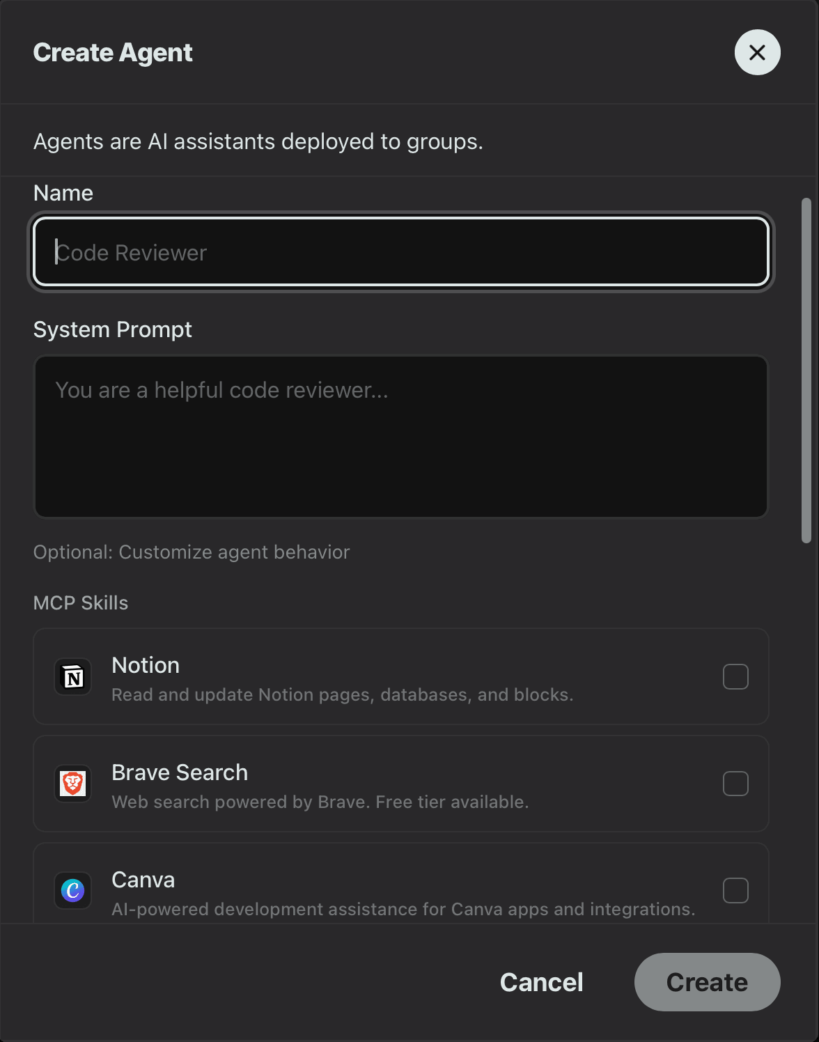Click the Brave Search lion icon
Image resolution: width=819 pixels, height=1042 pixels.
[x=72, y=784]
